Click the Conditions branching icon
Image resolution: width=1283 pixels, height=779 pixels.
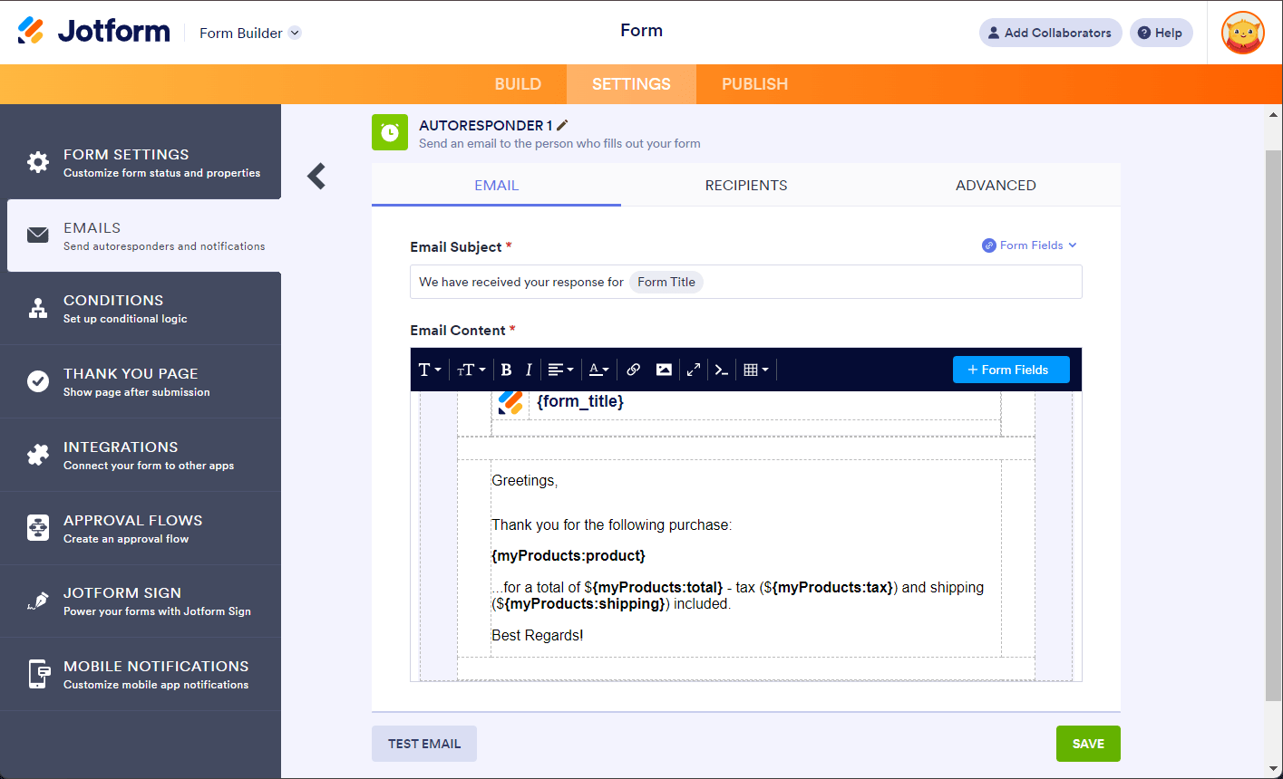pyautogui.click(x=38, y=308)
